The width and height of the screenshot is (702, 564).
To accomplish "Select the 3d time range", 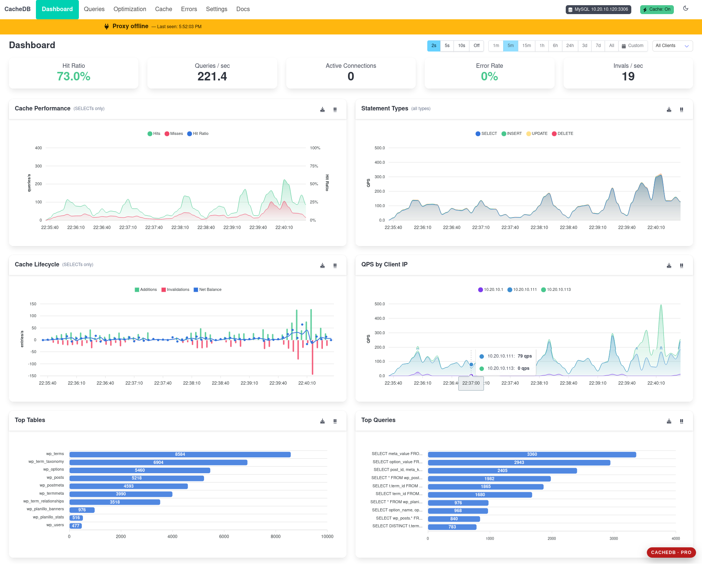I will pos(585,46).
